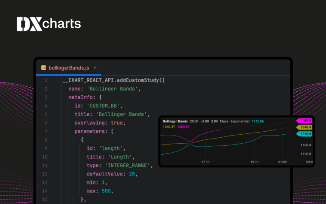Image resolution: width=326 pixels, height=204 pixels.
Task: Click the 'INTEGER_RANGE' string in code
Action: point(127,165)
